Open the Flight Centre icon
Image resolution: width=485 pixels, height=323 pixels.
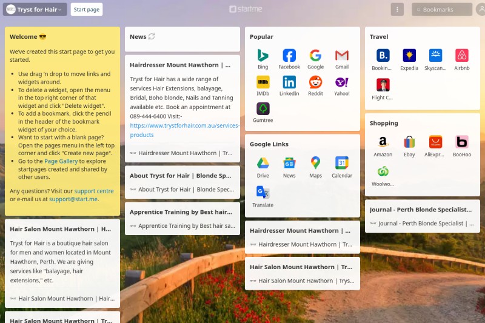point(383,85)
